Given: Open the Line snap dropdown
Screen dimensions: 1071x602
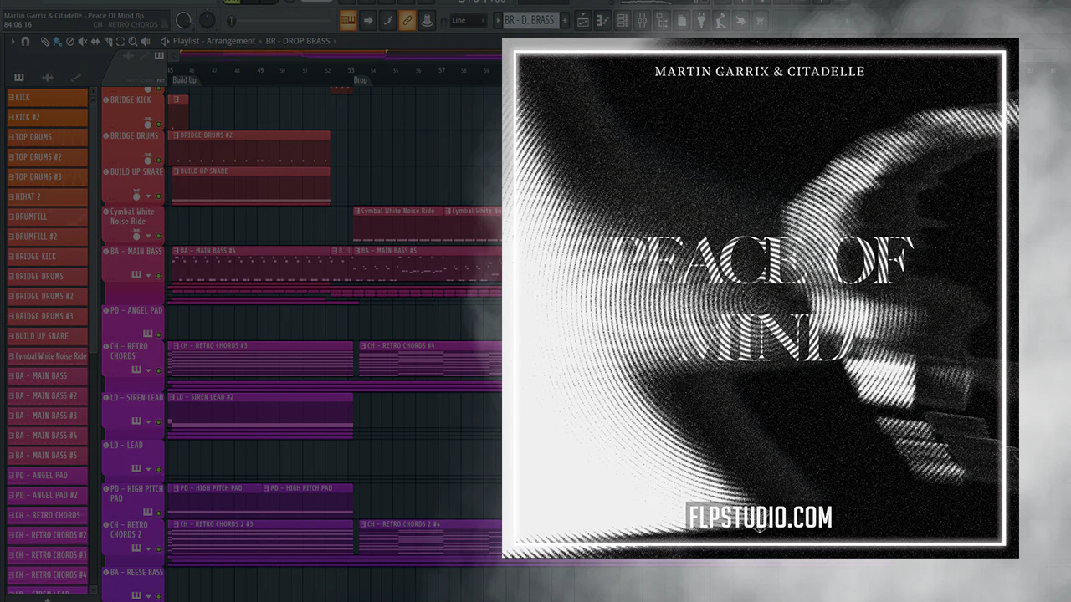Looking at the screenshot, I should pyautogui.click(x=469, y=20).
